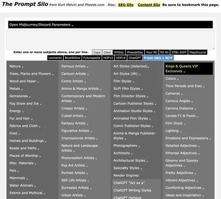This screenshot has height=199, width=221.
Task: Expand the Fur and Hair category
Action: click(21, 118)
